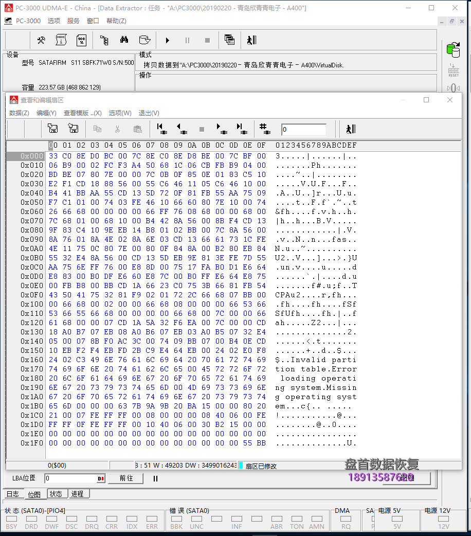Start task with main toolbar play button
This screenshot has height=536, width=471.
click(168, 40)
